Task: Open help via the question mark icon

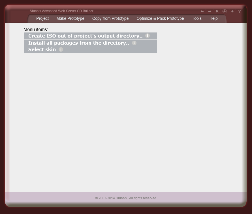Action: 239,11
